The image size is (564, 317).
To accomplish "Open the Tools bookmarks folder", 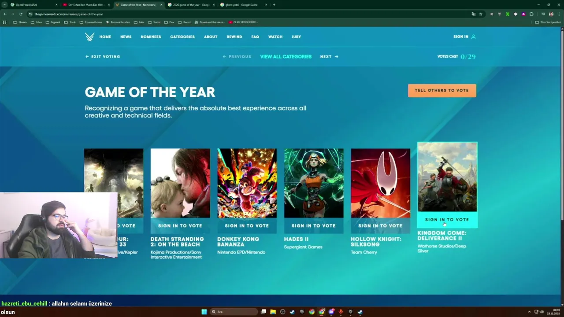I will (70, 22).
